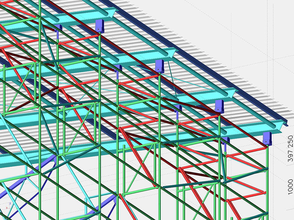Select the 250 dimension label
Screen dimensions: 294x220
point(290,141)
